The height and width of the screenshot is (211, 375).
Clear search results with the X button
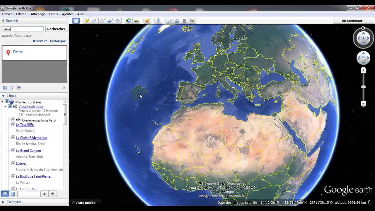[64, 88]
